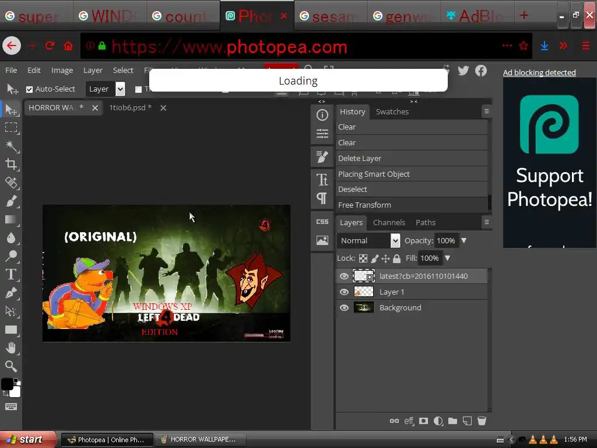Expand the Fill slider arrow

pos(448,258)
